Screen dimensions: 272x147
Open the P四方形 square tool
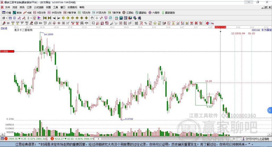(x=40, y=12)
